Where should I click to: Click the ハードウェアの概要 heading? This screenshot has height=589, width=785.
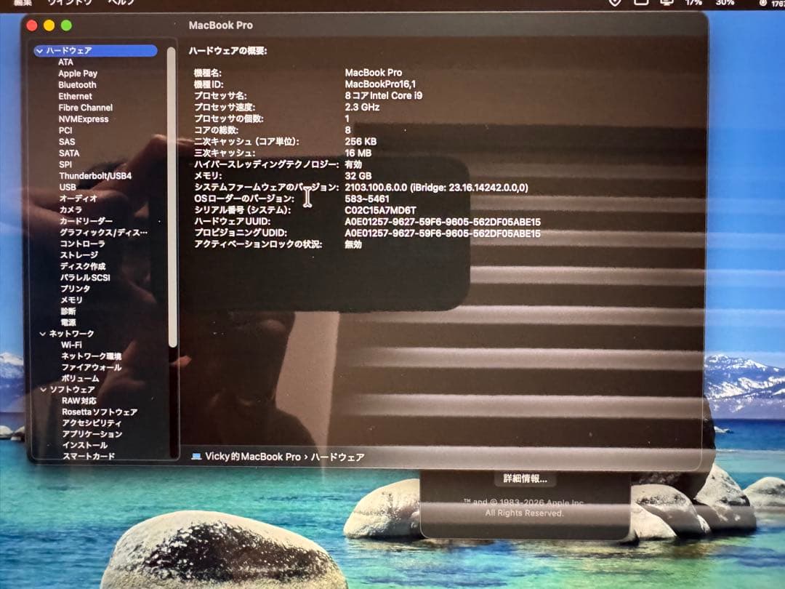228,51
